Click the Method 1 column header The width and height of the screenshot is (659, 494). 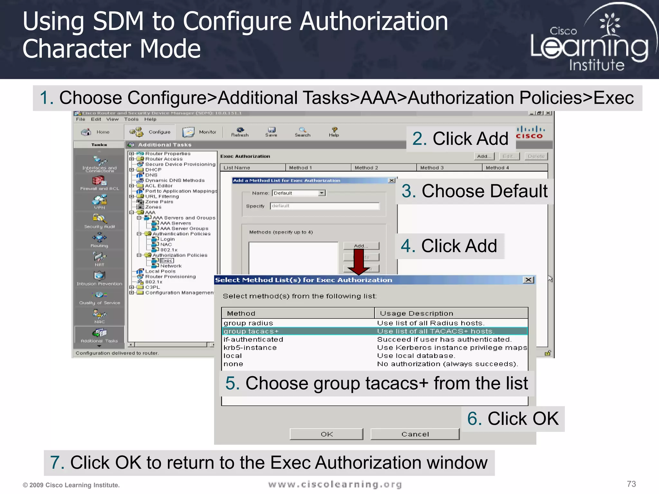click(x=318, y=168)
